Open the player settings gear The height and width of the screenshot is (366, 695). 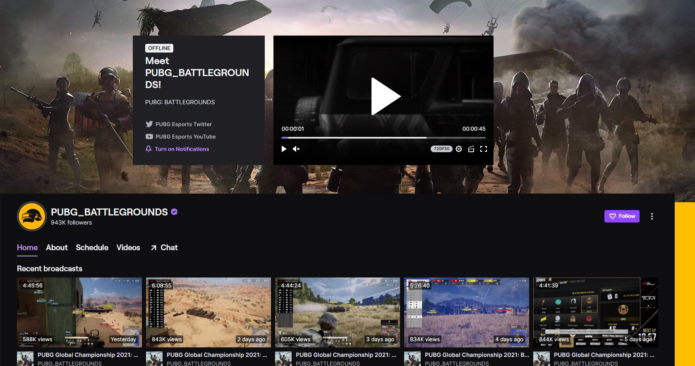tap(459, 149)
